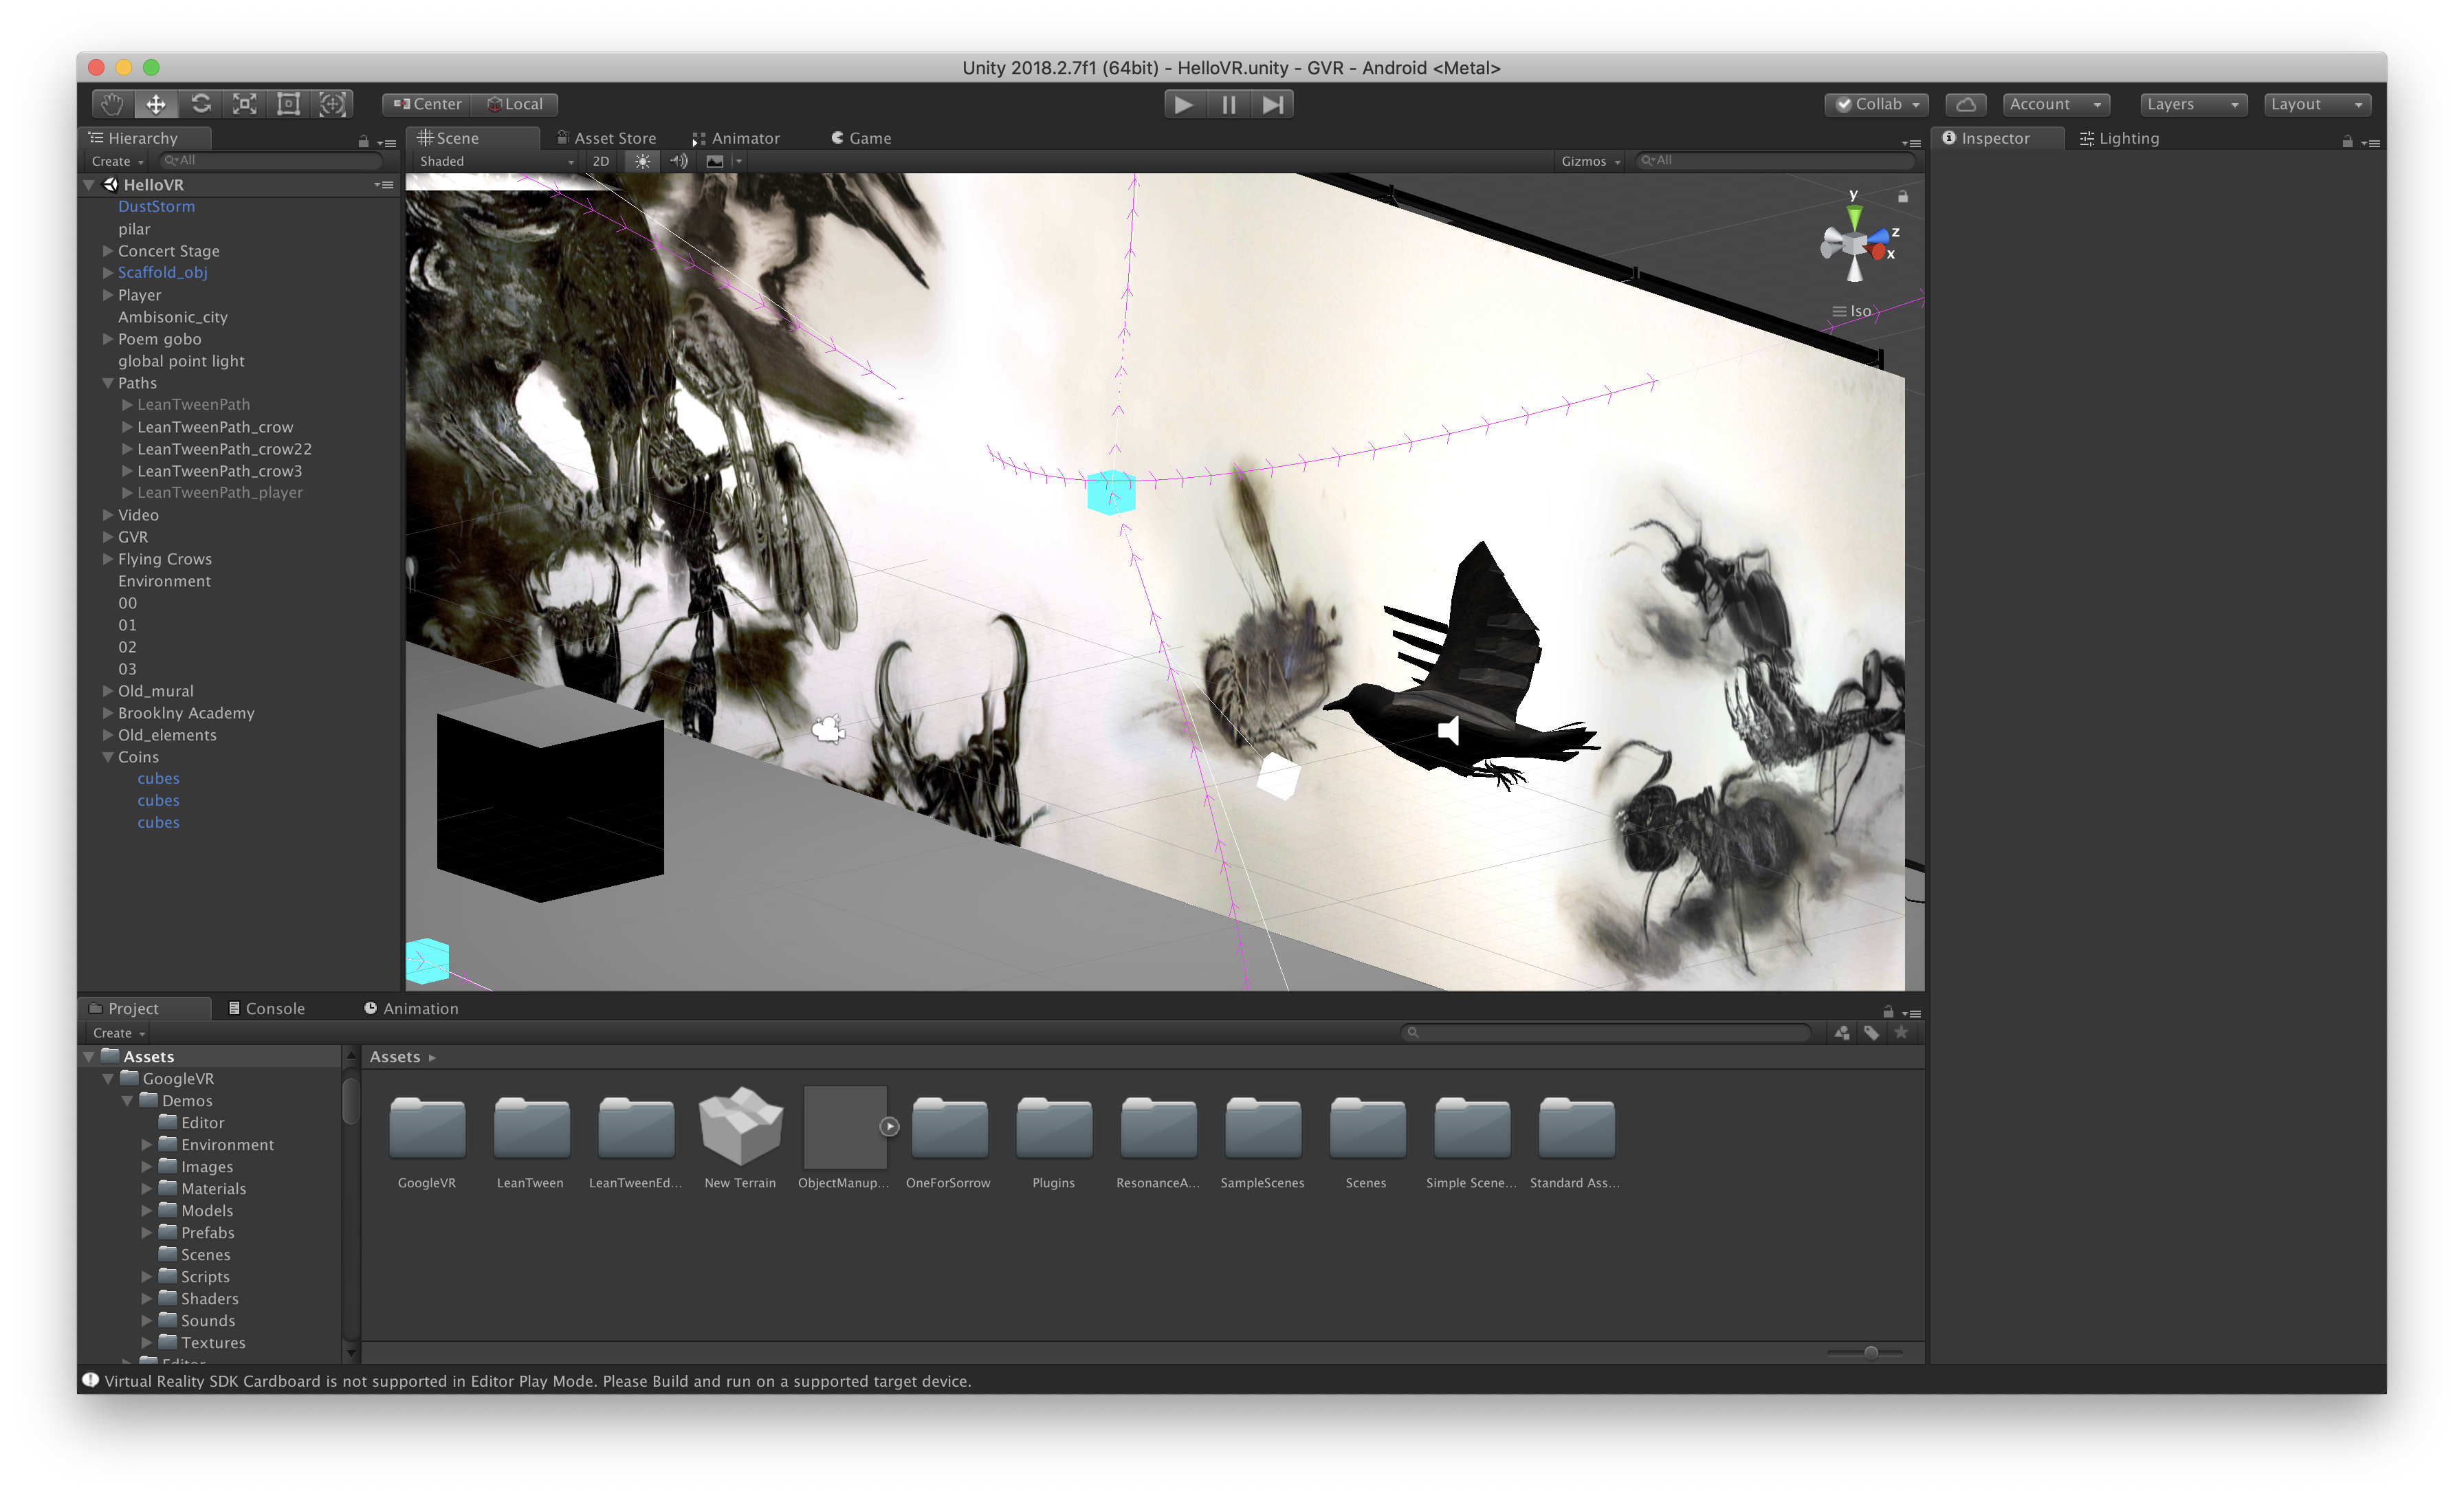
Task: Select the Scale tool
Action: point(245,104)
